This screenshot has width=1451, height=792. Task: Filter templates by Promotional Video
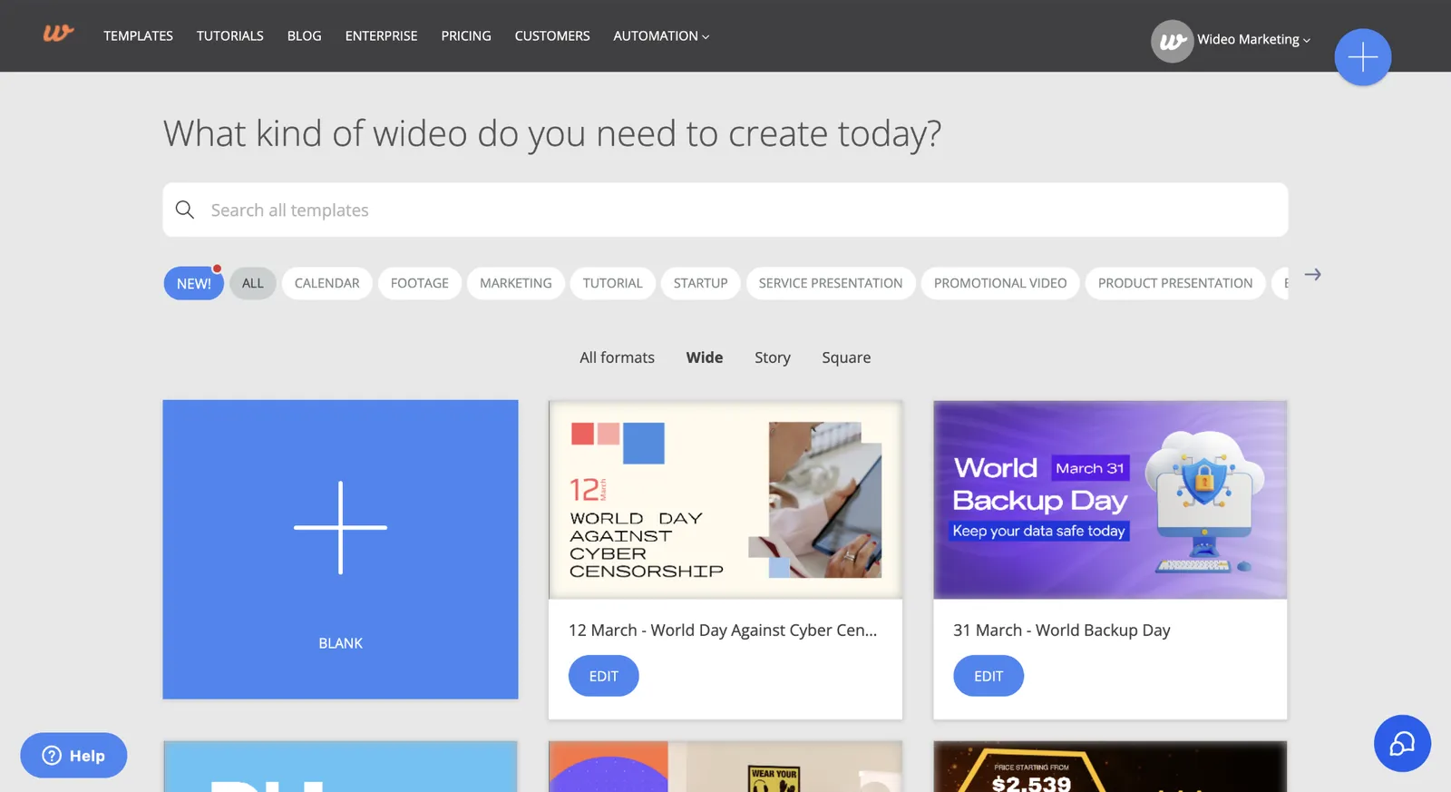click(1000, 283)
